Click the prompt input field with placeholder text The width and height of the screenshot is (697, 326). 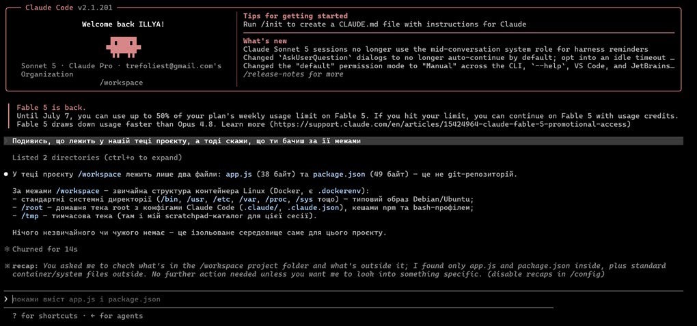coord(343,299)
